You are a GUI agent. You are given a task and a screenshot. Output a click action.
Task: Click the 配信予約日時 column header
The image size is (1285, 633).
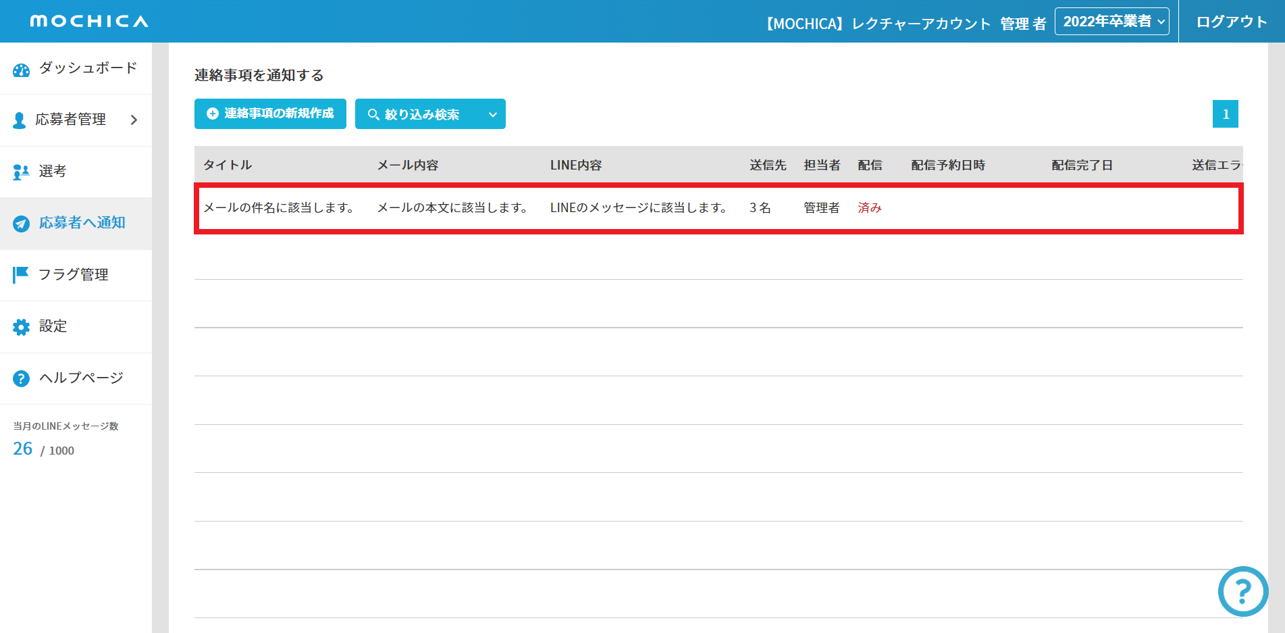947,166
